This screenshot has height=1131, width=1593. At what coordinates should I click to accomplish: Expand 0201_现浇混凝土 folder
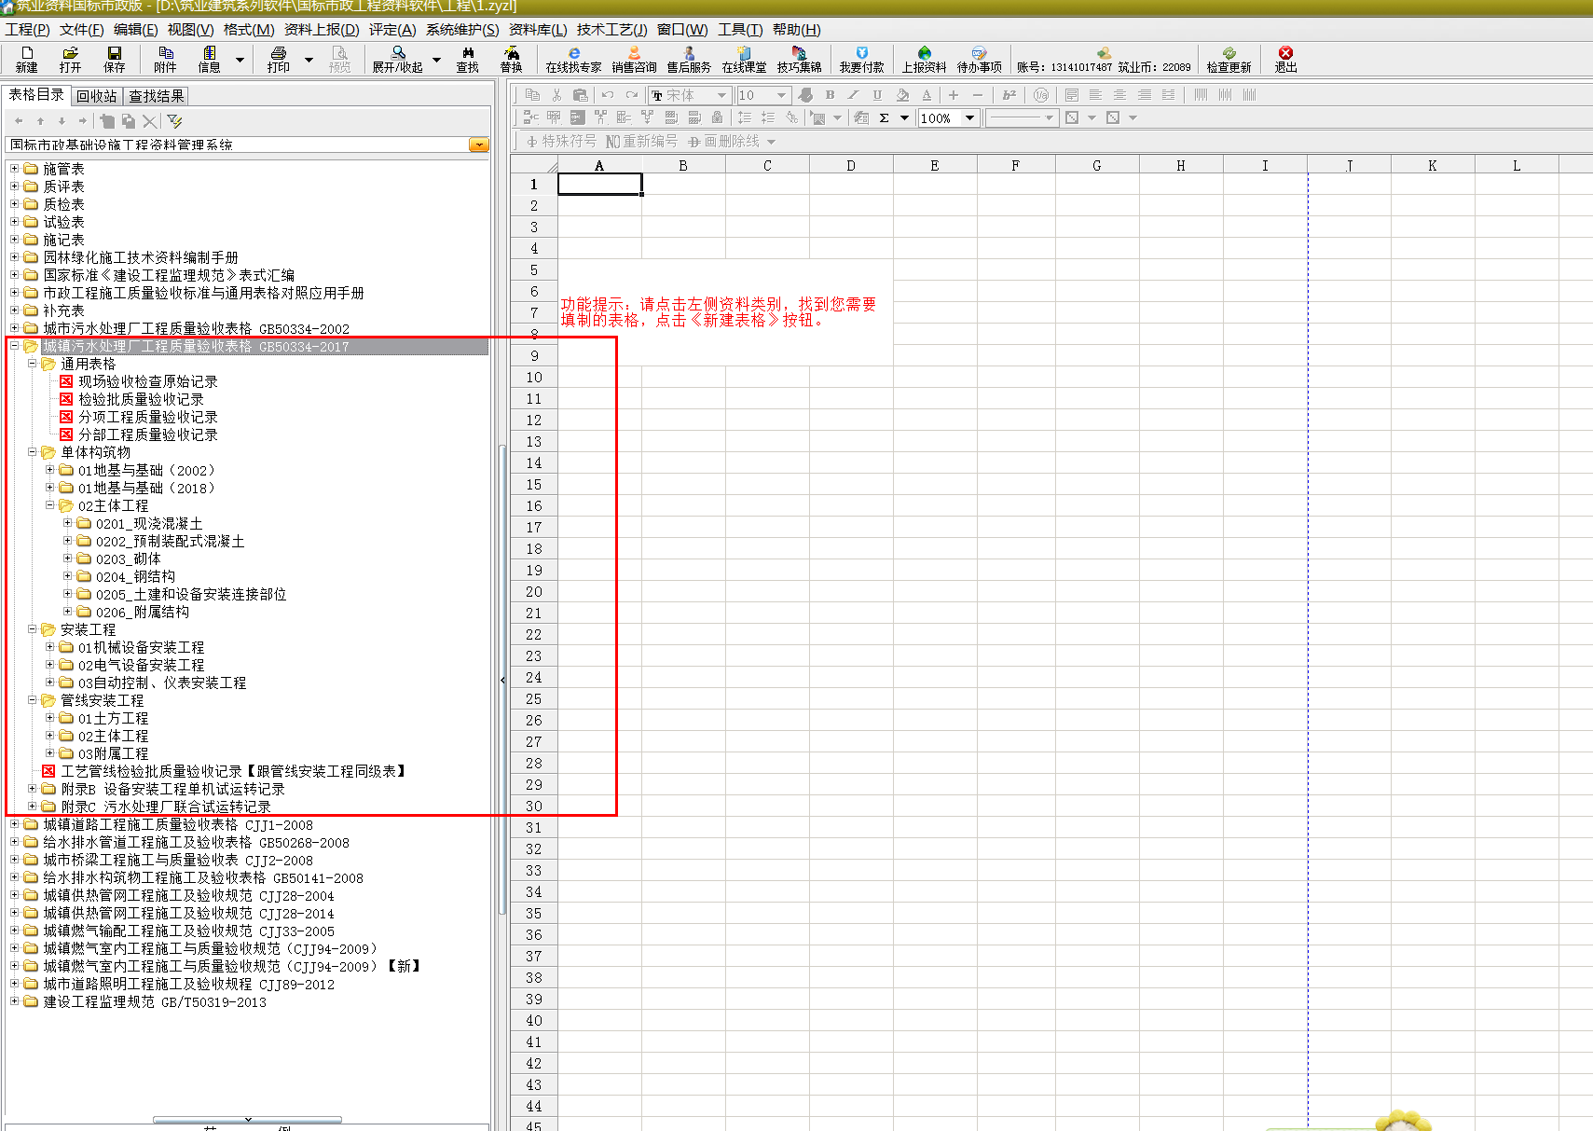point(67,523)
